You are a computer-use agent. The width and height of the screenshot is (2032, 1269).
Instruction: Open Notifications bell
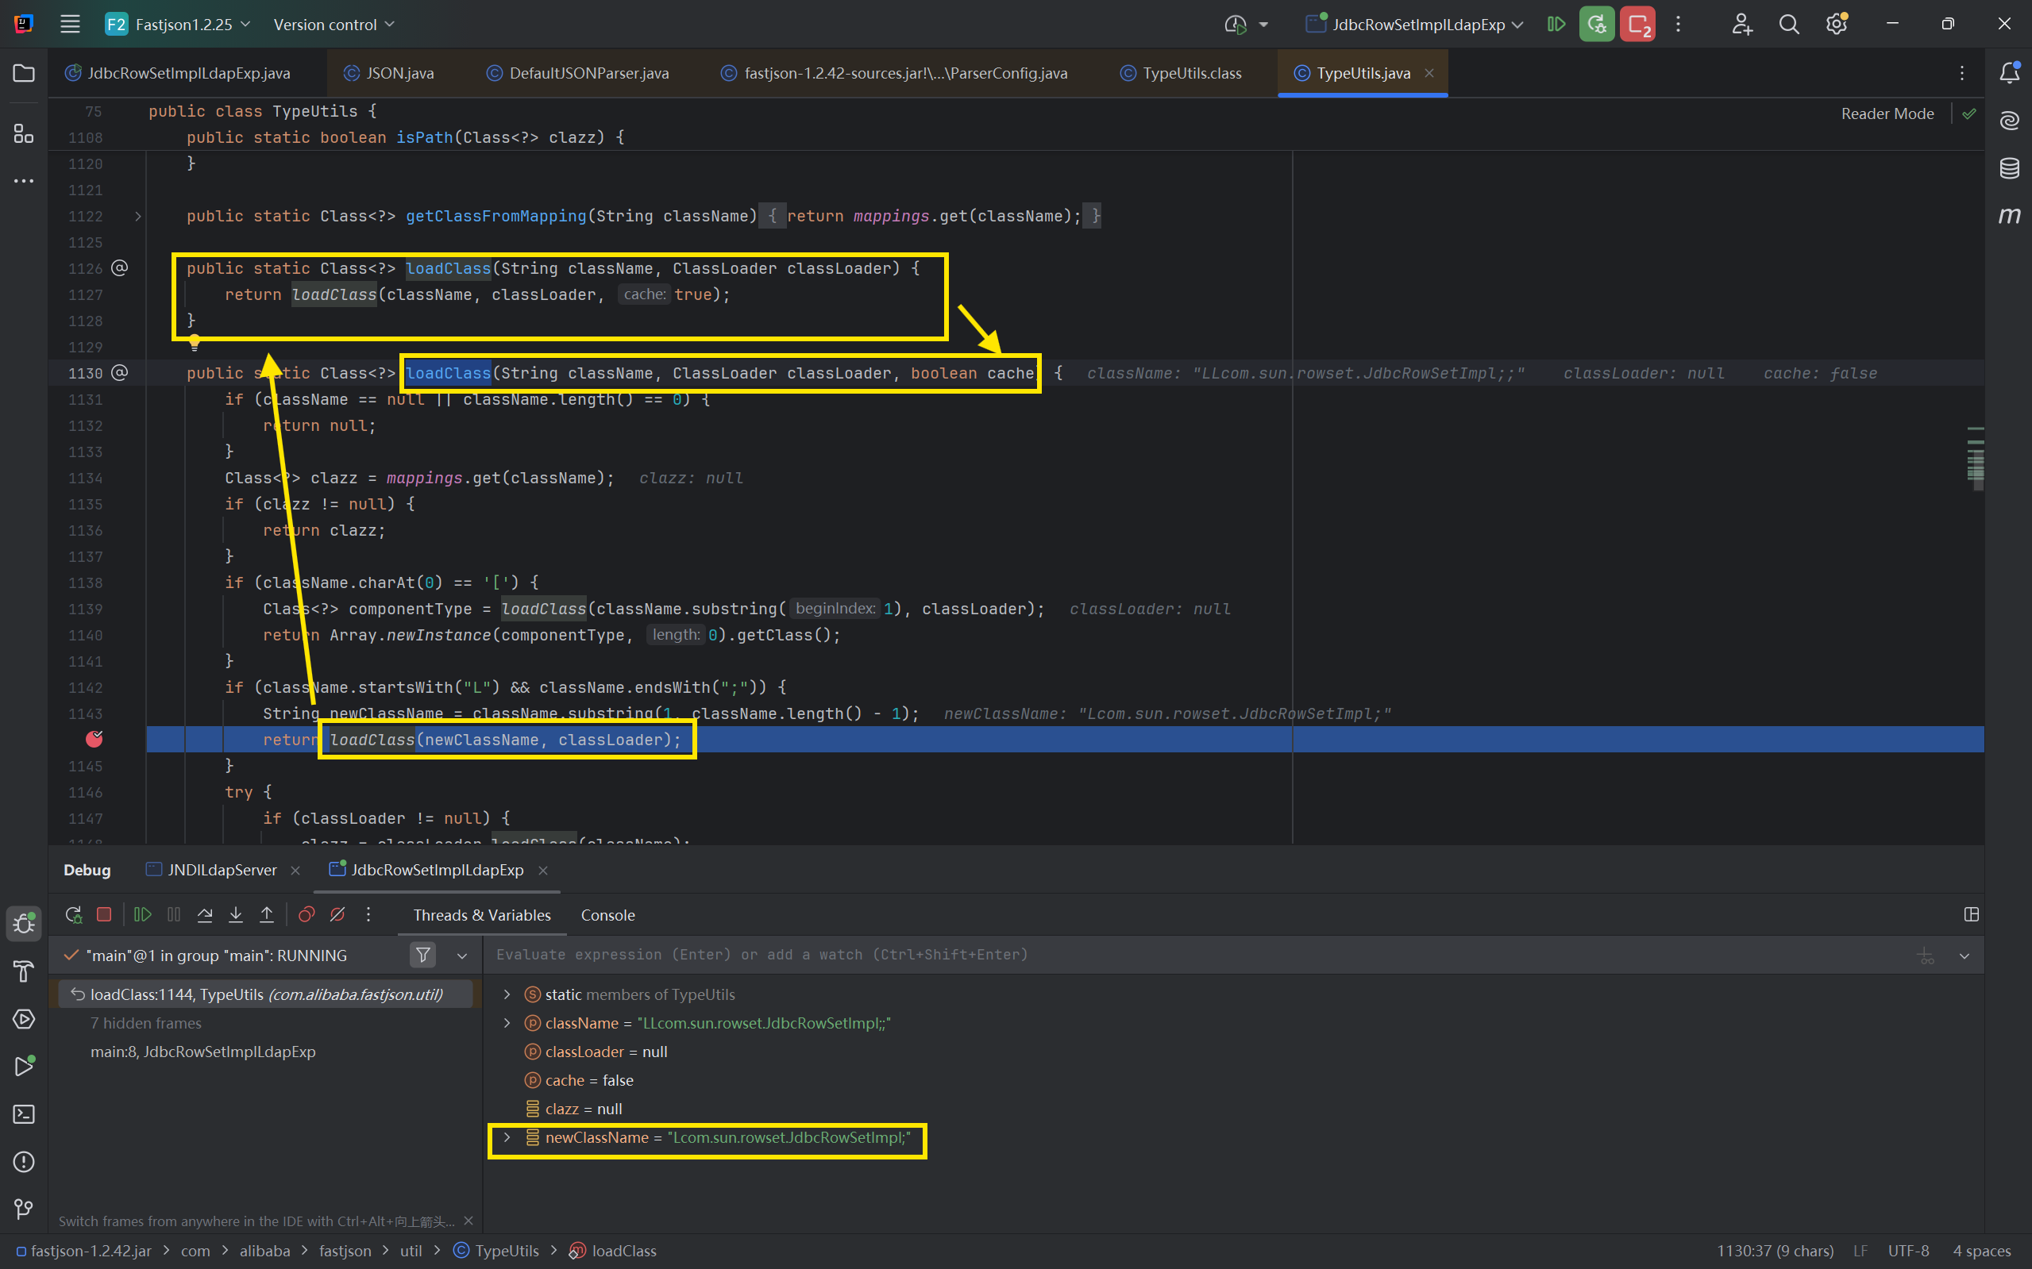point(2008,73)
